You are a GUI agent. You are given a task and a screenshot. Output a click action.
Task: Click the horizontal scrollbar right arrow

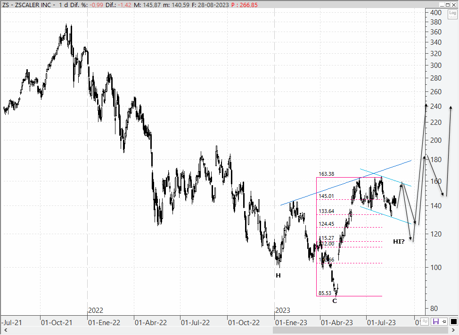click(x=453, y=330)
